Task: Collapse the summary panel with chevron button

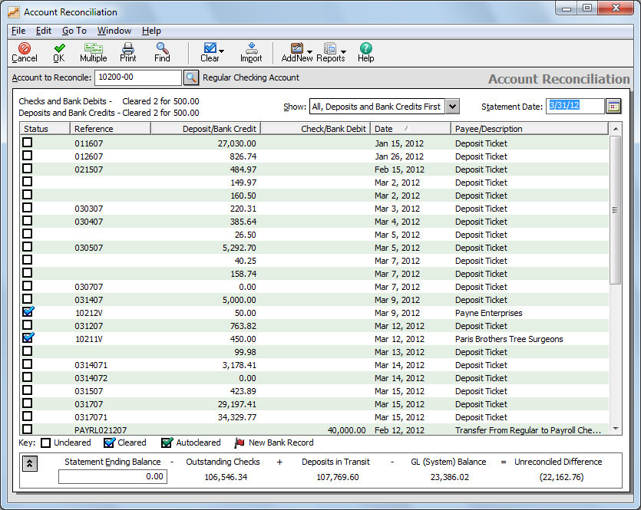Action: 29,463
